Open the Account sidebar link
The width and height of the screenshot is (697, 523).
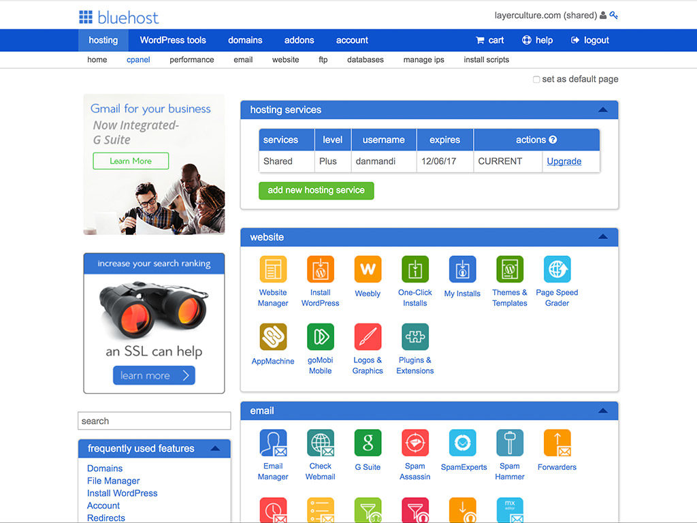click(103, 506)
